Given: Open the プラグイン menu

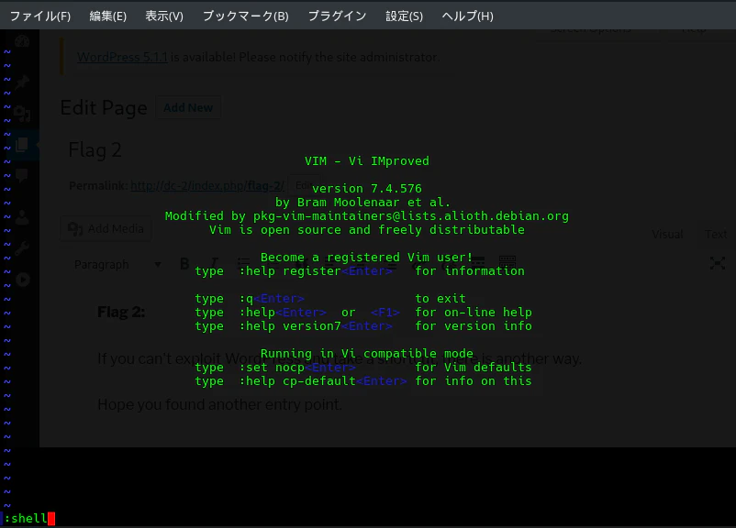Looking at the screenshot, I should point(337,16).
